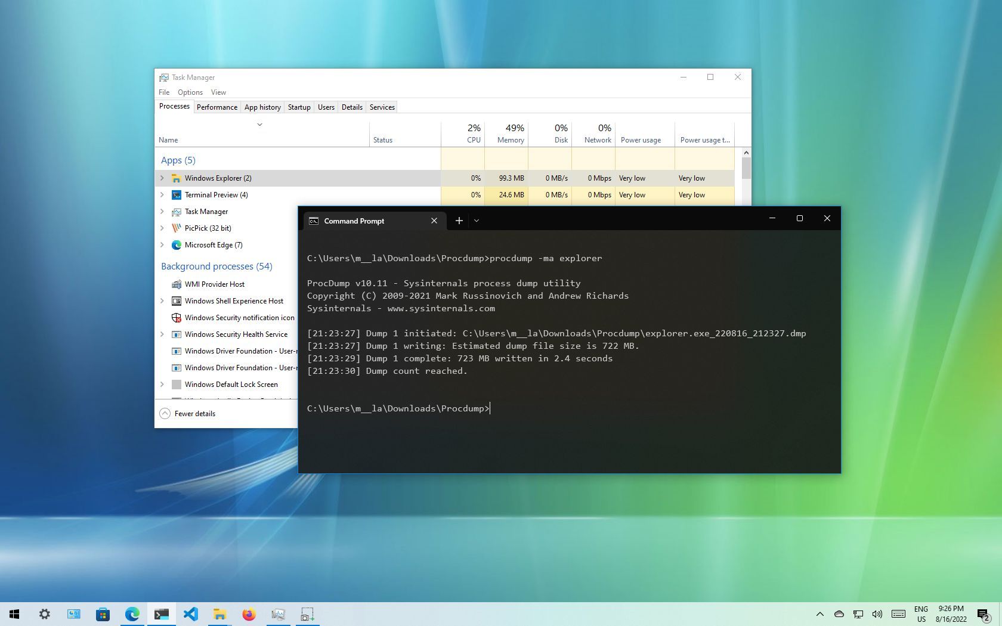Switch to the Performance tab
Screen dimensions: 1002x626
[x=217, y=107]
